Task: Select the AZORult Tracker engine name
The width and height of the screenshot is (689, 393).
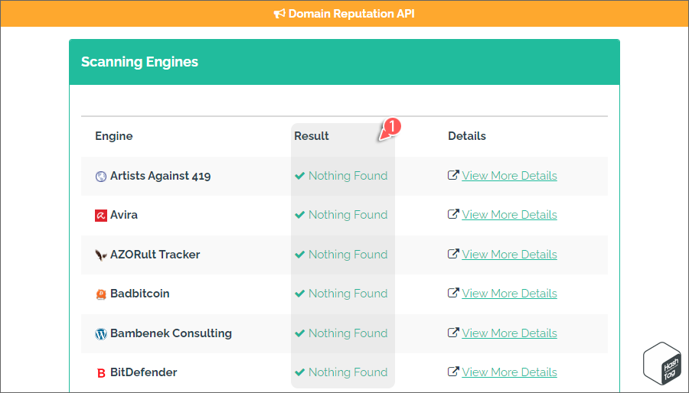Action: [x=155, y=255]
